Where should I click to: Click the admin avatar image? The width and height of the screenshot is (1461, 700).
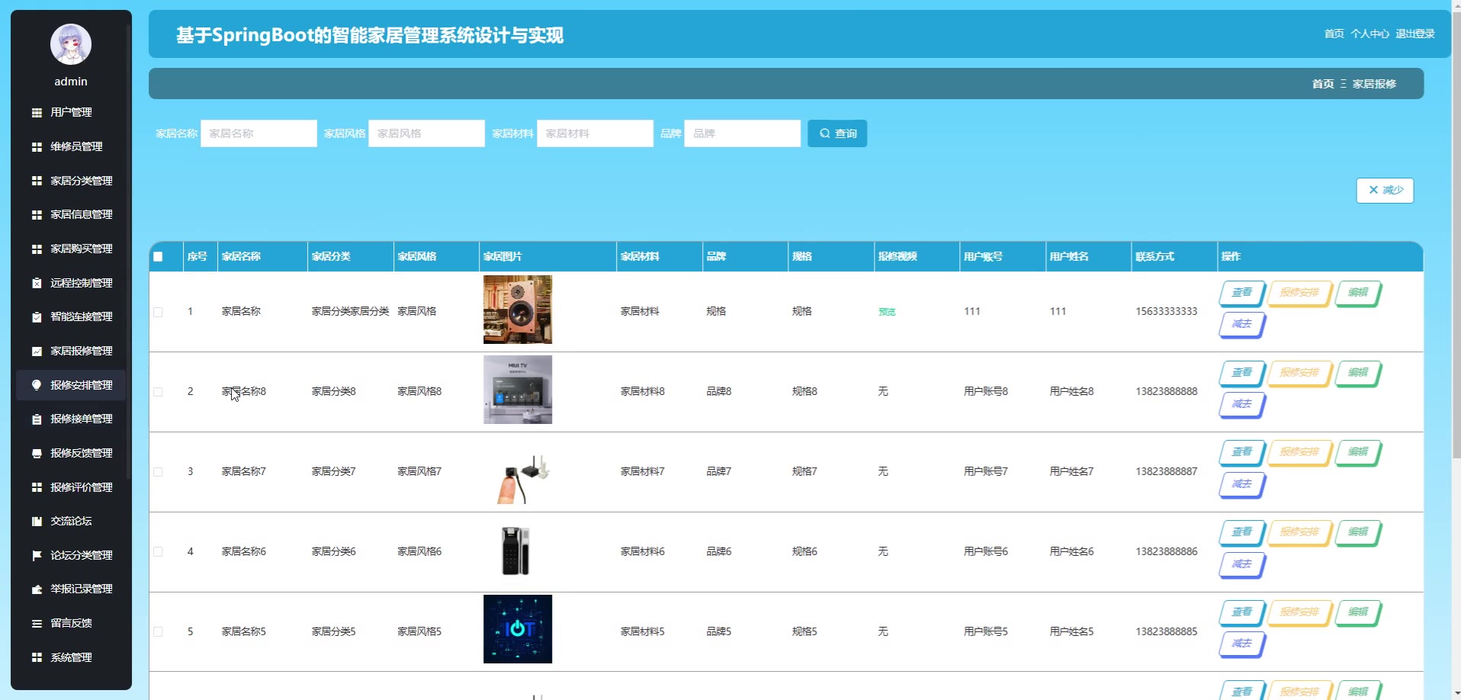pos(71,44)
